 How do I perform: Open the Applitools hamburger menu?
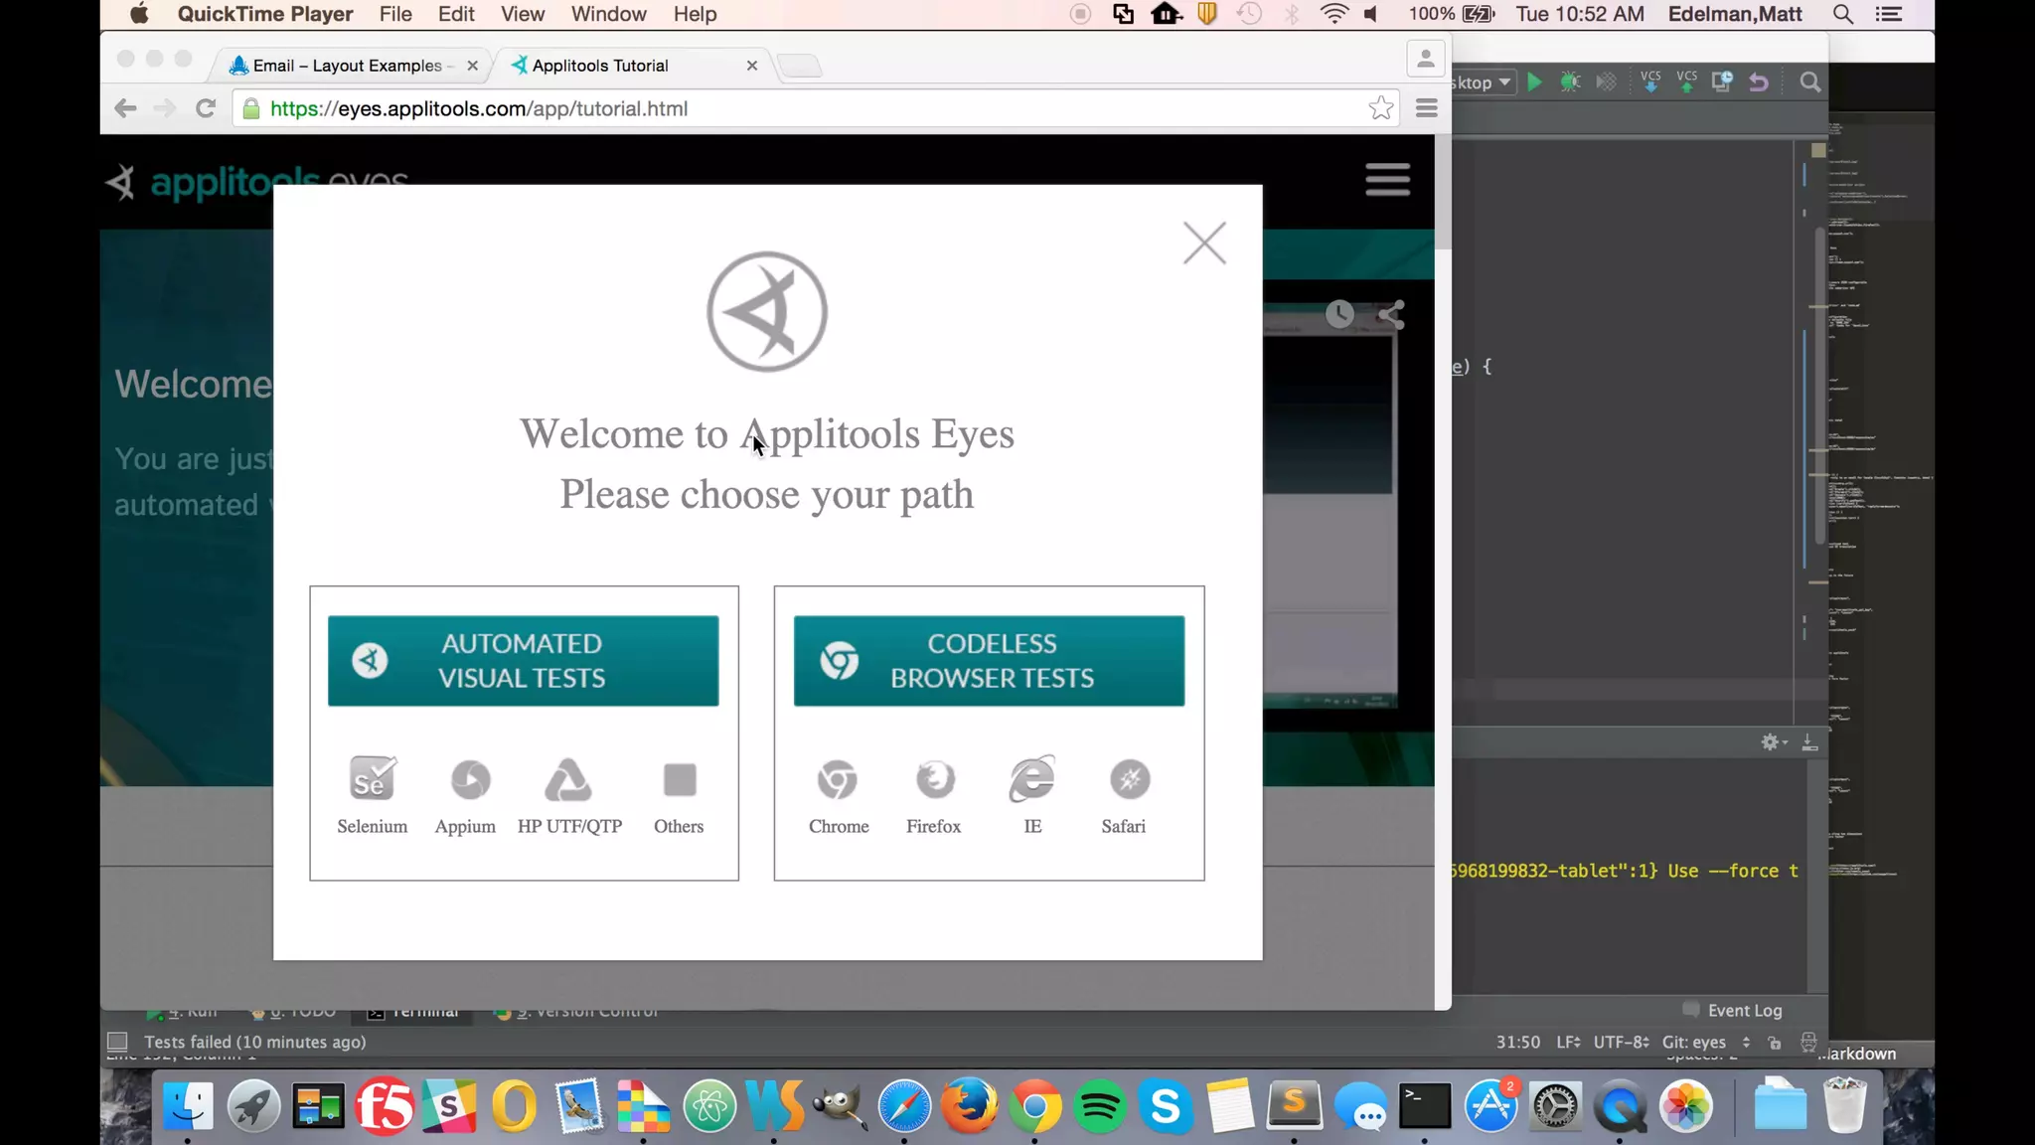[x=1387, y=180]
